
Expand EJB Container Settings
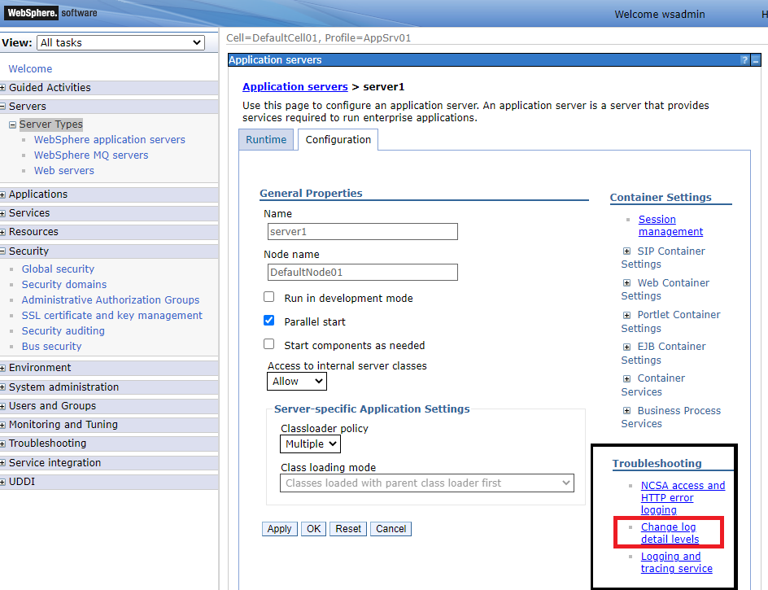tap(626, 347)
